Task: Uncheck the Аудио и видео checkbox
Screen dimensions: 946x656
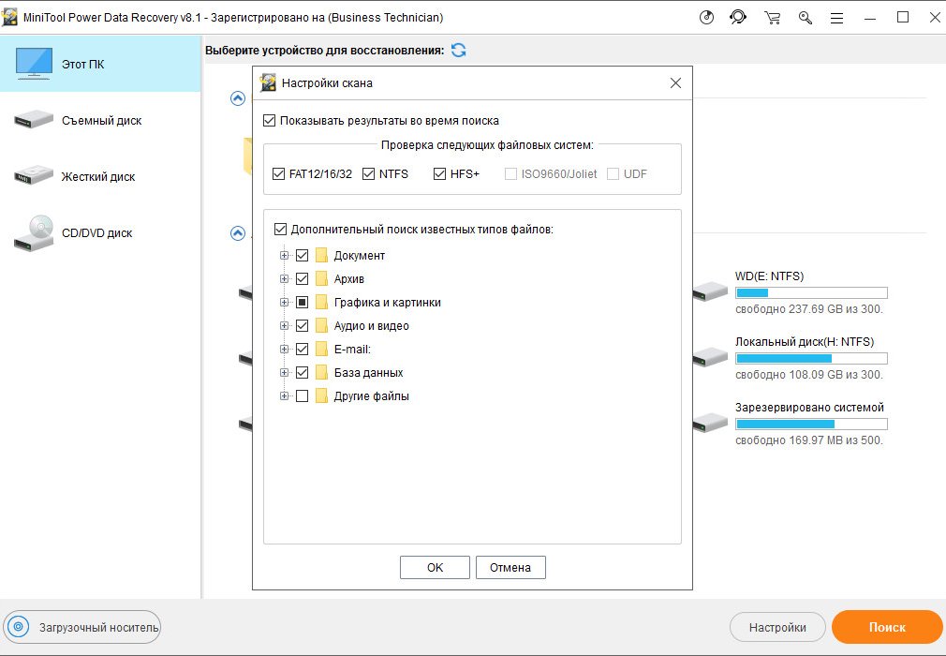Action: point(303,326)
